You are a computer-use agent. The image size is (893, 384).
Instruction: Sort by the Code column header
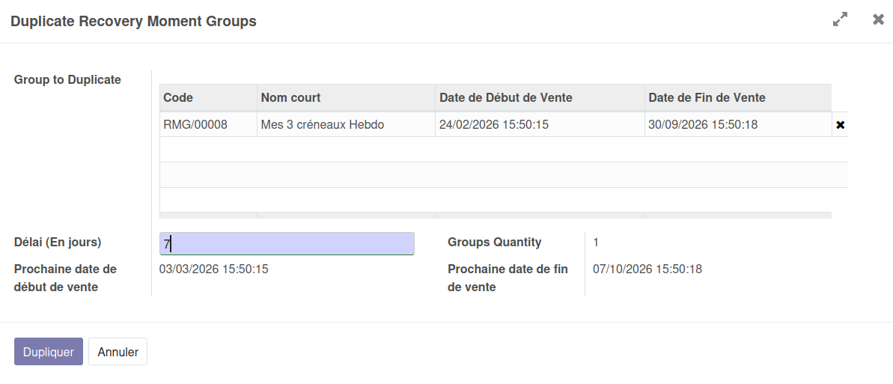178,97
